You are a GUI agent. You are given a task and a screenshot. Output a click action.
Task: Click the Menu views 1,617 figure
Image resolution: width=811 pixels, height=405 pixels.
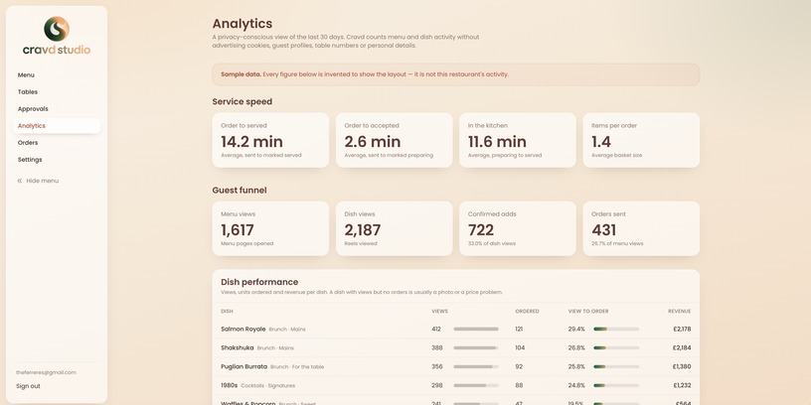click(238, 230)
